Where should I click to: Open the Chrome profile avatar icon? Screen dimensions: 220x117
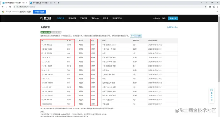(214, 7)
